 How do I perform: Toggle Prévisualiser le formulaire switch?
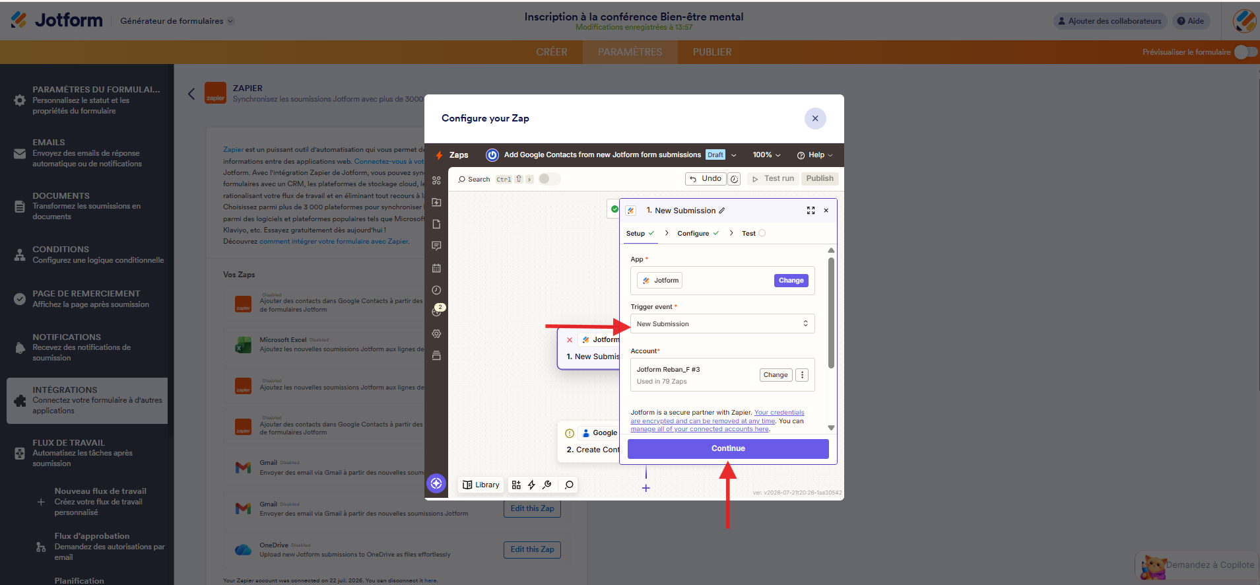(1245, 52)
